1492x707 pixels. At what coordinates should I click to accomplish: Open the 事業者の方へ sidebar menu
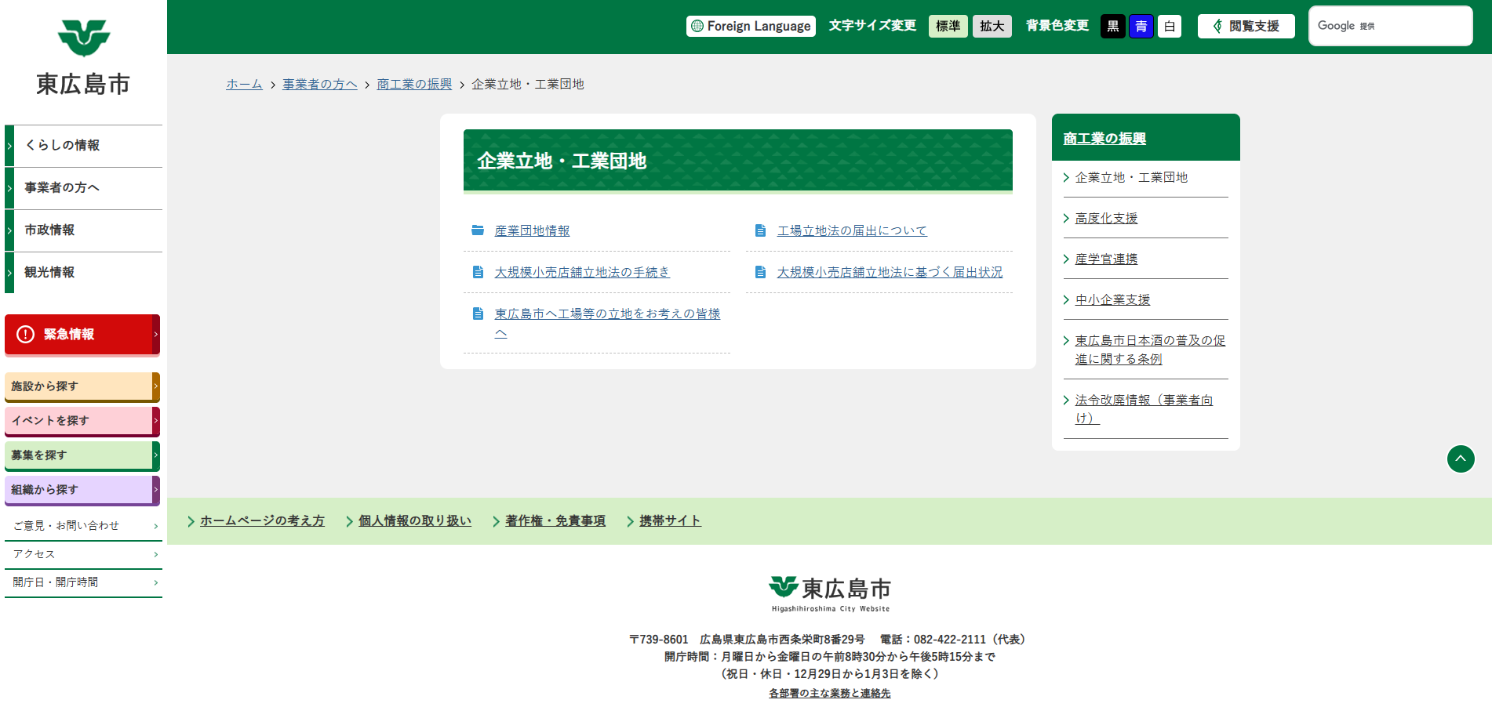pos(83,188)
